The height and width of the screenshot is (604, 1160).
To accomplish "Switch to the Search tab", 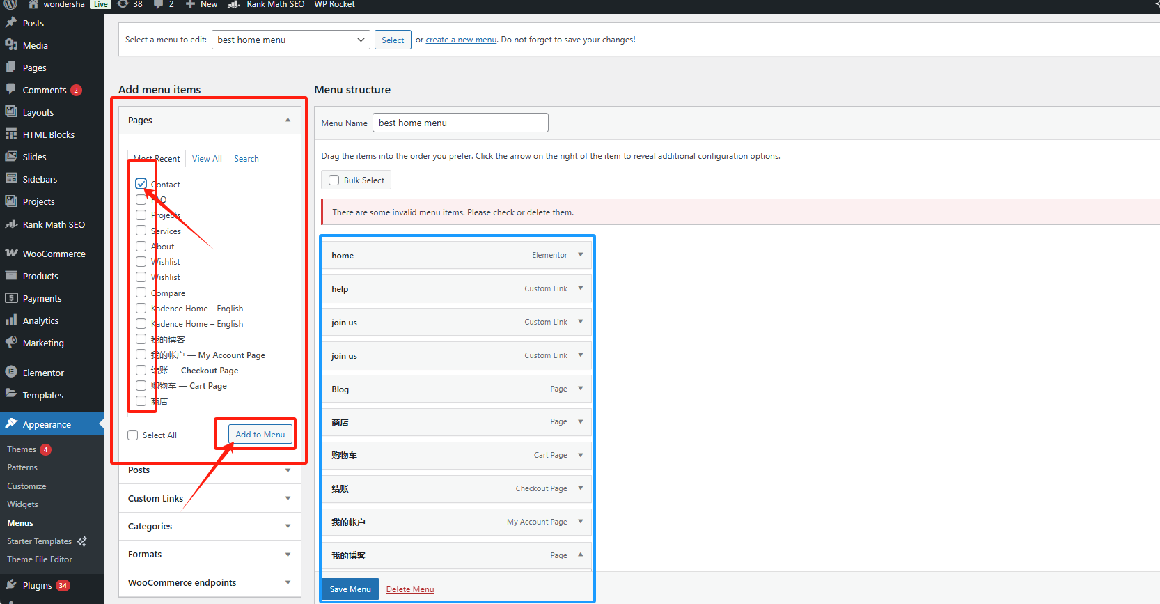I will coord(246,159).
